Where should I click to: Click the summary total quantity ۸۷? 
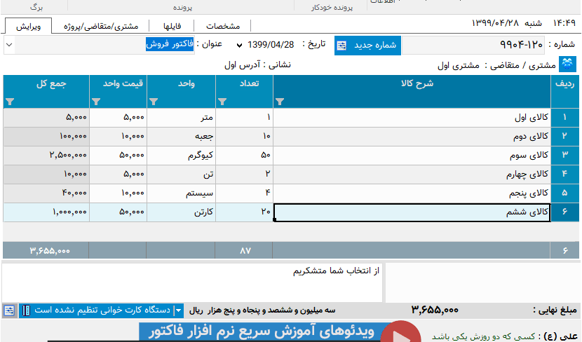tap(245, 251)
